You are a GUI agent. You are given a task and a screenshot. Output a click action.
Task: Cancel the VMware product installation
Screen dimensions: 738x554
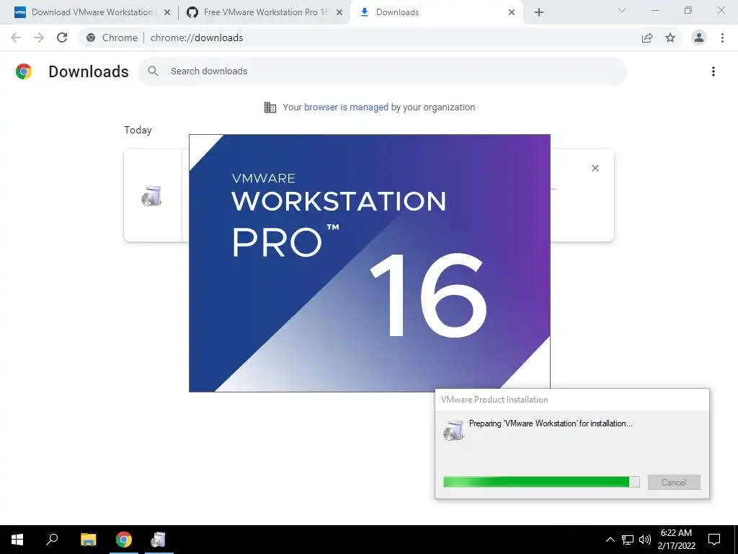tap(674, 482)
